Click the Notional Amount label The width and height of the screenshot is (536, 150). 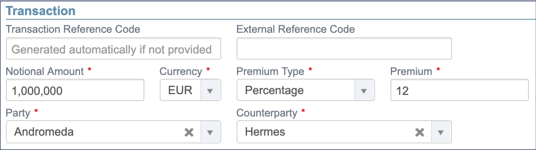45,71
